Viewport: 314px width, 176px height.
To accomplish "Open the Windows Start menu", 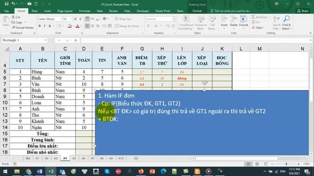I will (5, 172).
